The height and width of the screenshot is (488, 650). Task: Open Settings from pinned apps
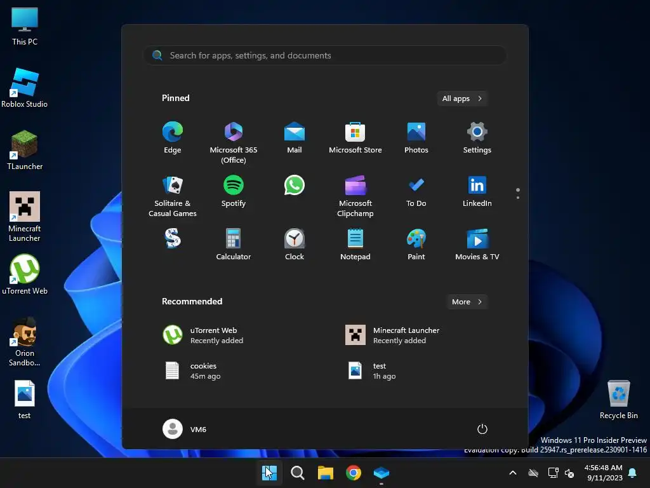(477, 138)
